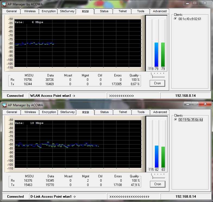Close the bottom AP Manager window

[205, 104]
